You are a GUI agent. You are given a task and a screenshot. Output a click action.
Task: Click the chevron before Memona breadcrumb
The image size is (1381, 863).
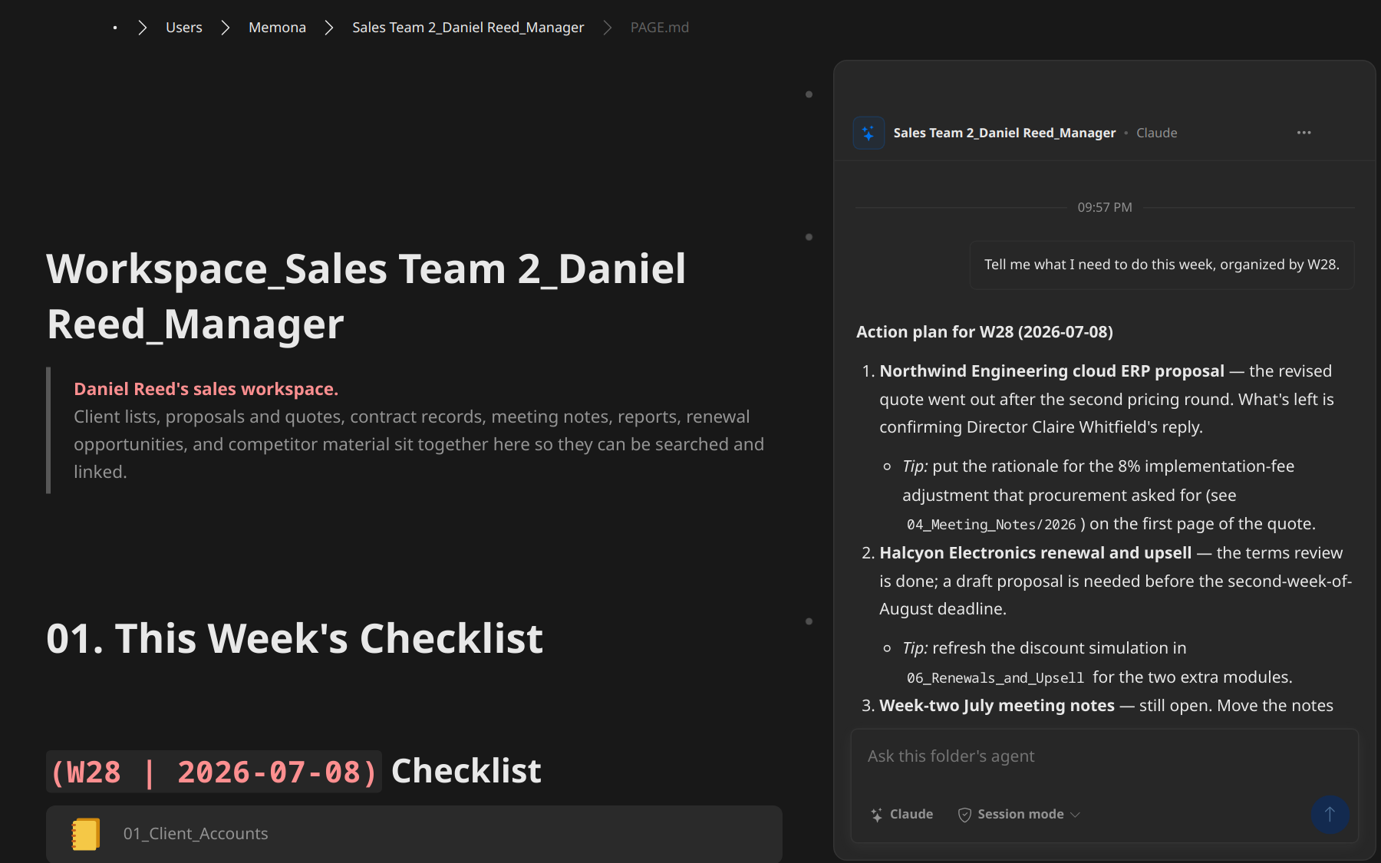pyautogui.click(x=226, y=28)
